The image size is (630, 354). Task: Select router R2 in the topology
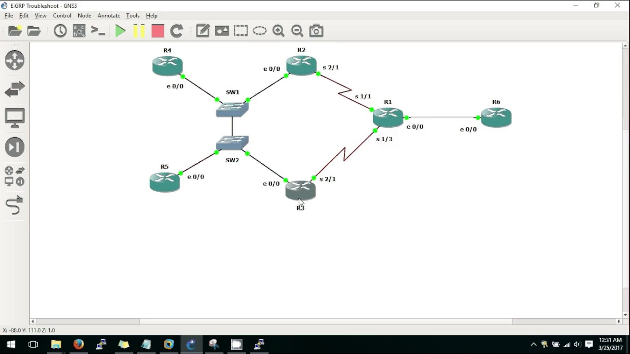click(301, 65)
